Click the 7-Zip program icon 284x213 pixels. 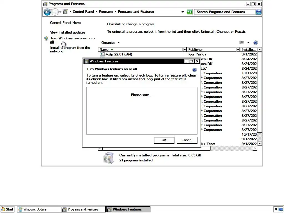pyautogui.click(x=102, y=54)
